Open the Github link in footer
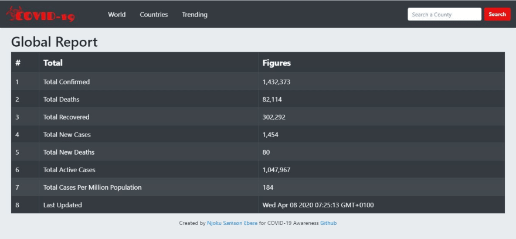Image resolution: width=516 pixels, height=239 pixels. pos(328,223)
